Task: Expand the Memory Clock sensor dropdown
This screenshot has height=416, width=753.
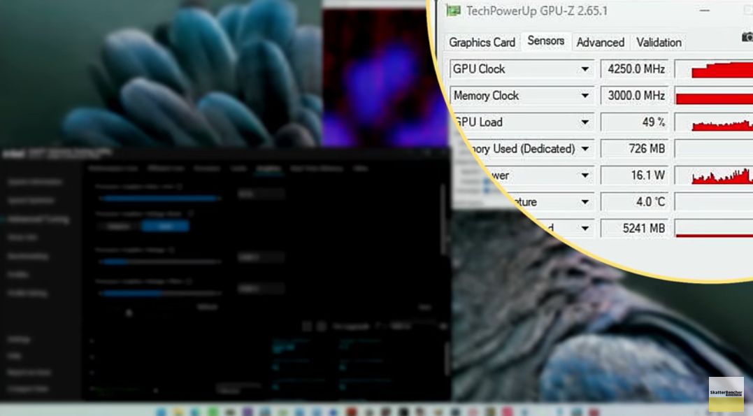Action: [585, 96]
